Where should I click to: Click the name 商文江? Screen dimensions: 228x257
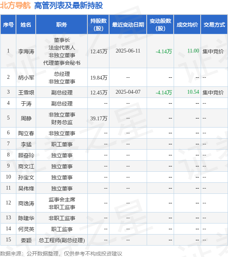(26, 166)
